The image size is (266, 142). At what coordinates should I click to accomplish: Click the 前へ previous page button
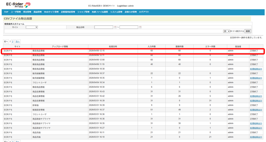[x=6, y=41]
